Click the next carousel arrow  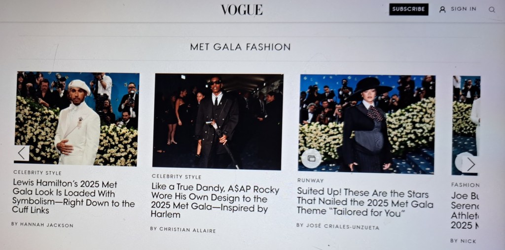(470, 164)
